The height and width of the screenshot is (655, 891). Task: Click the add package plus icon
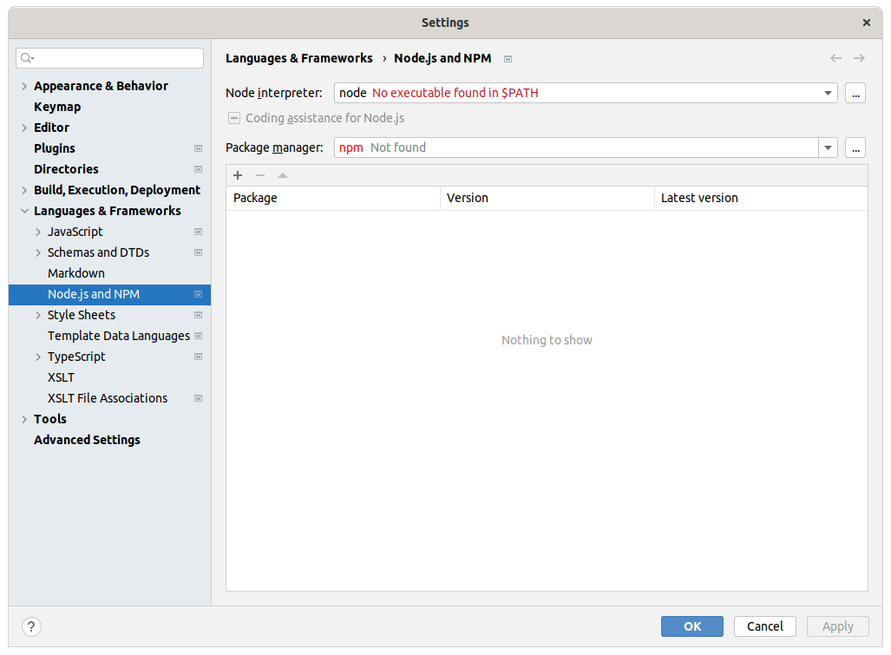coord(238,175)
